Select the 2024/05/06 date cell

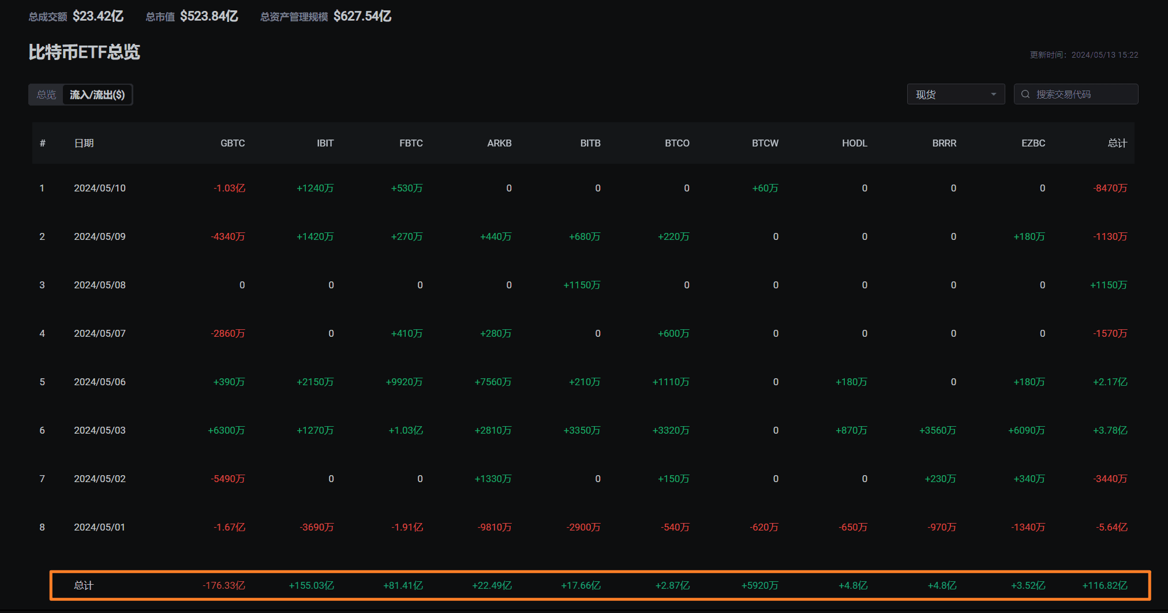pyautogui.click(x=100, y=382)
